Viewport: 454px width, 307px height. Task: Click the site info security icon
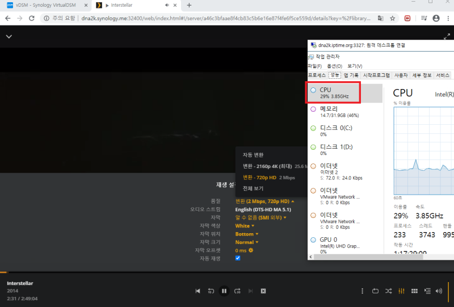[47, 18]
